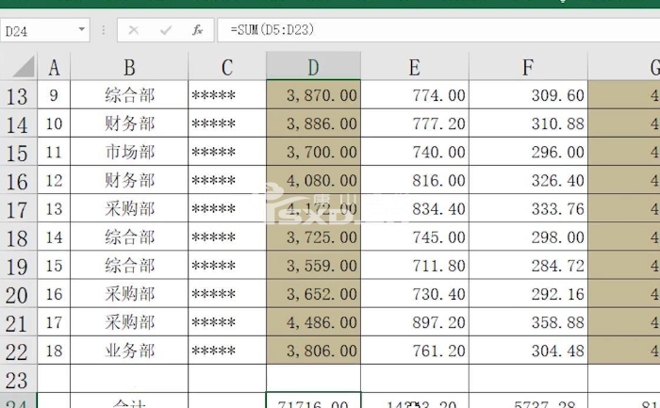Click cell with 816.00
Image resolution: width=660 pixels, height=408 pixels.
pyautogui.click(x=415, y=181)
